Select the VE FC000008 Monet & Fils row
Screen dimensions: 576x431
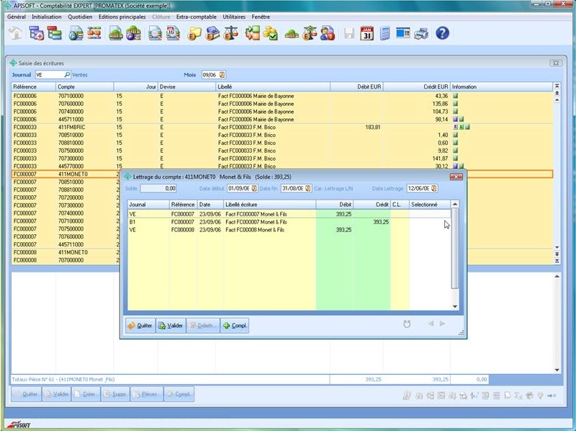[x=289, y=230]
